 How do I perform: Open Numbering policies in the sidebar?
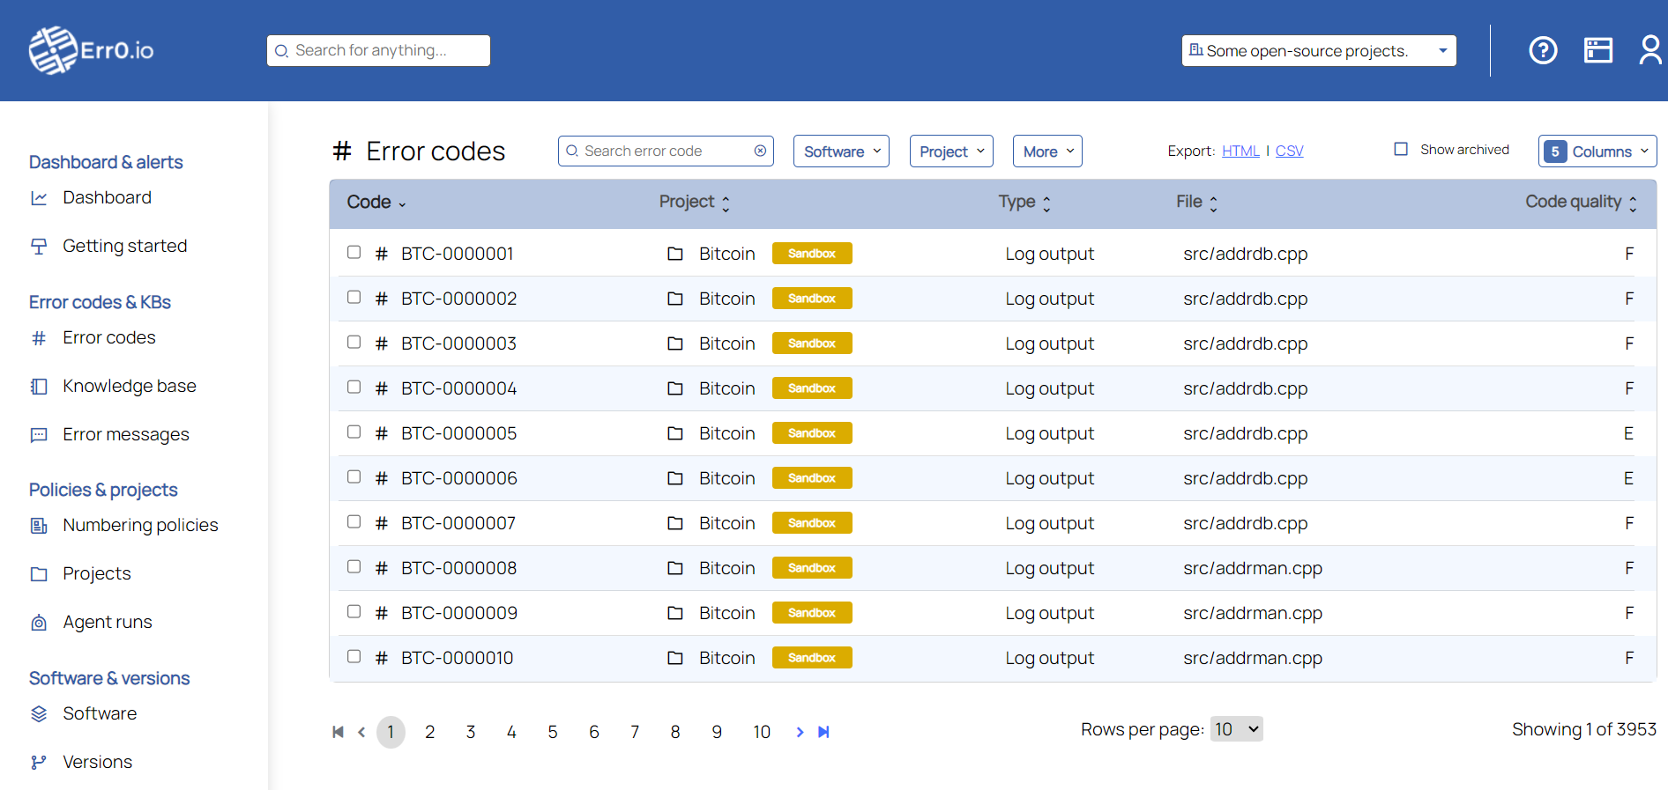point(140,526)
